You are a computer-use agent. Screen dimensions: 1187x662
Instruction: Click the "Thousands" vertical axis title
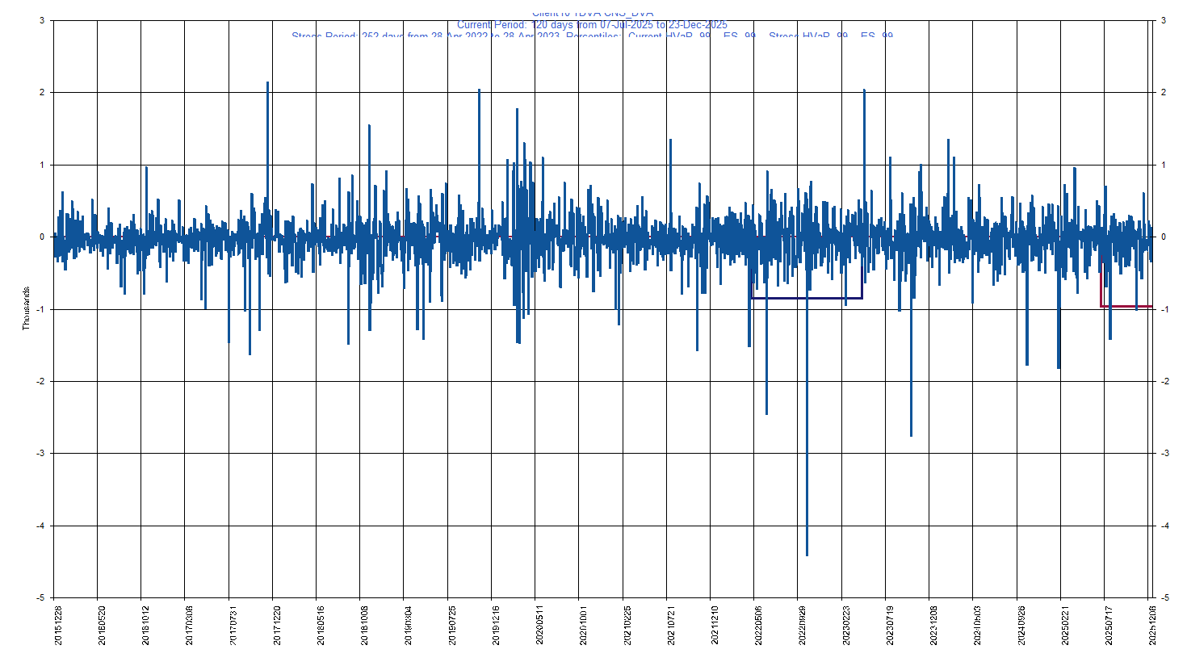[26, 308]
